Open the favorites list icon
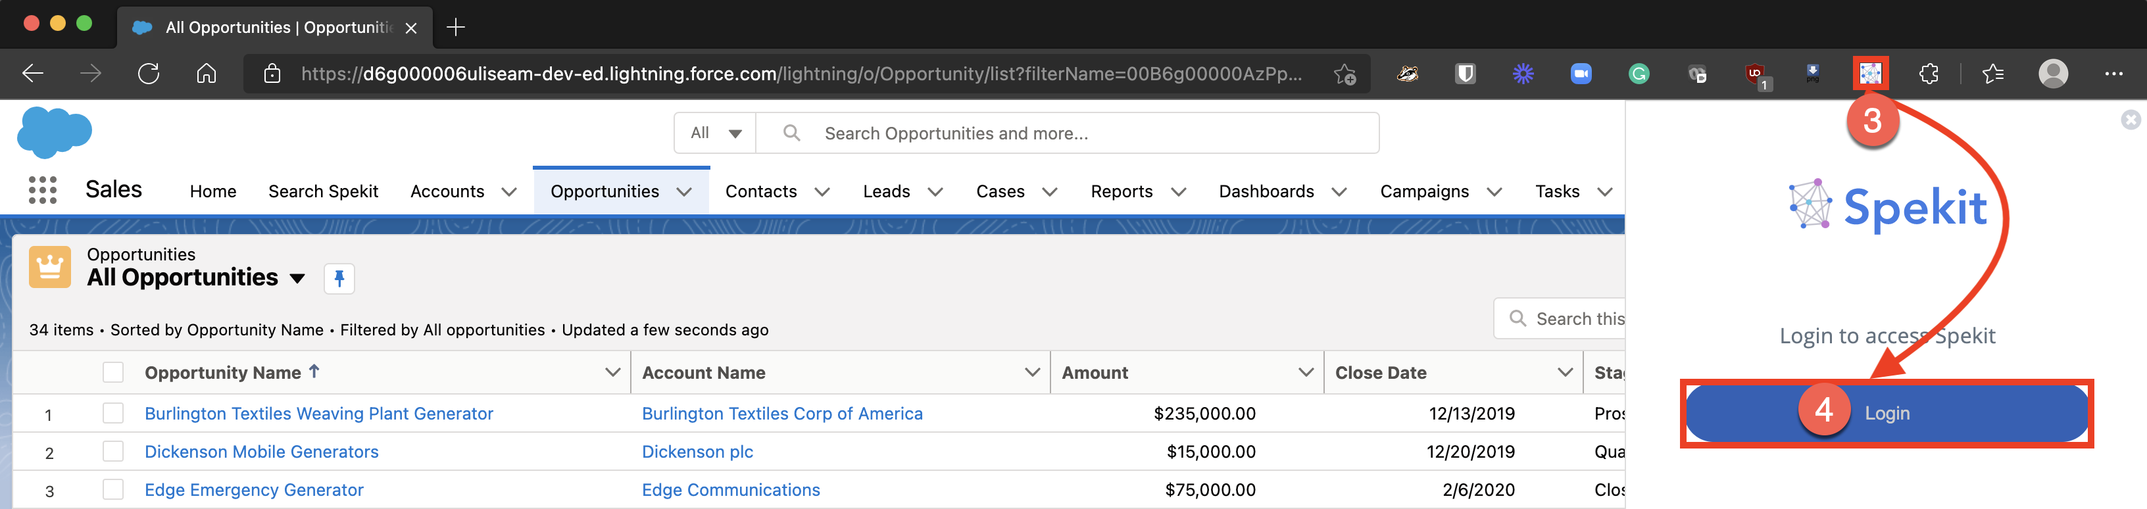2147x509 pixels. [1993, 73]
